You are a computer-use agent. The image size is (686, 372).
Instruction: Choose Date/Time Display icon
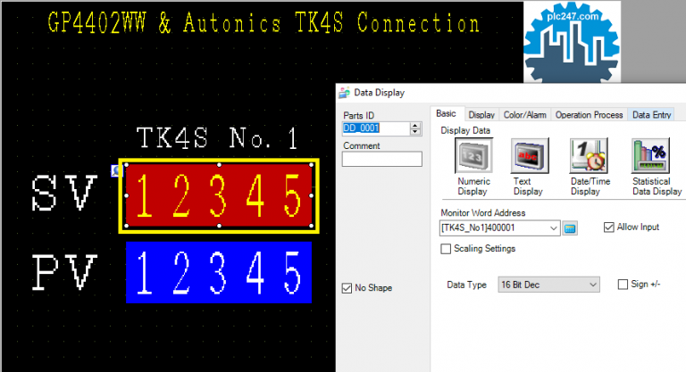[x=589, y=155]
